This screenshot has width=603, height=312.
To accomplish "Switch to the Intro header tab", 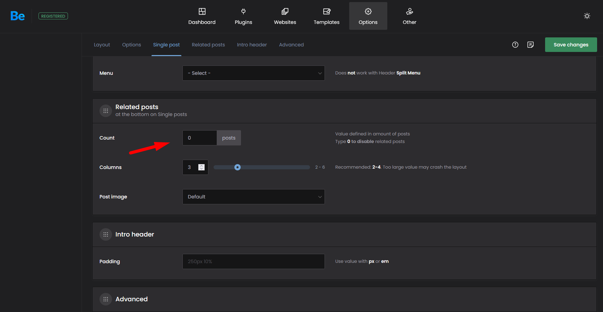I will (x=252, y=45).
